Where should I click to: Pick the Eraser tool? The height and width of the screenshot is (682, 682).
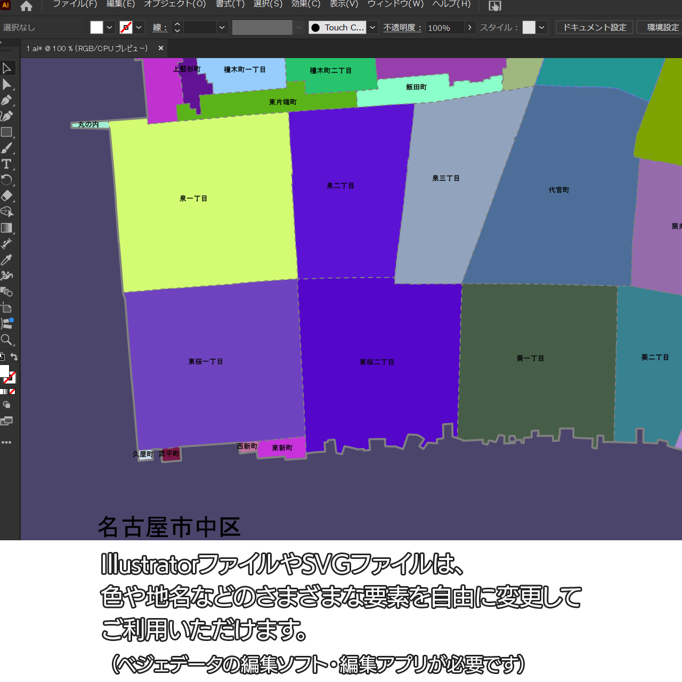point(7,196)
